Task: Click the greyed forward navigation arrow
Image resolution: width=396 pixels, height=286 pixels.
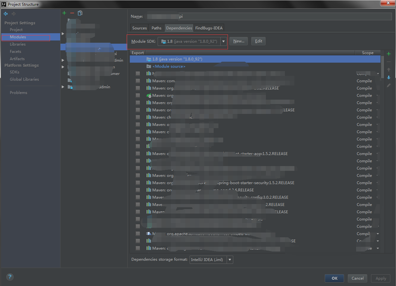Action: (14, 14)
